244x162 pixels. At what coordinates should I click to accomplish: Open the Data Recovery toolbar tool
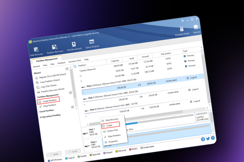pos(36,52)
